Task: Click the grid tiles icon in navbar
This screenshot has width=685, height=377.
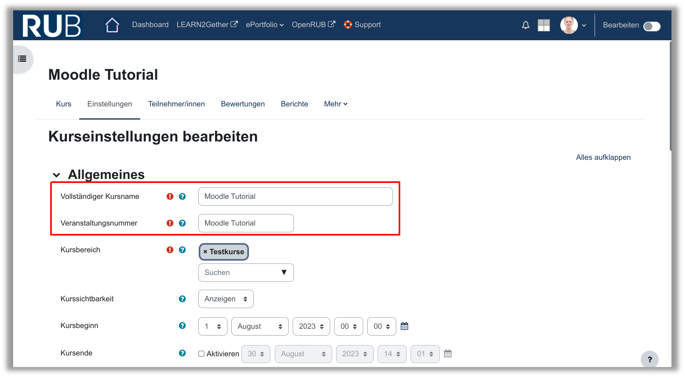Action: pos(544,25)
